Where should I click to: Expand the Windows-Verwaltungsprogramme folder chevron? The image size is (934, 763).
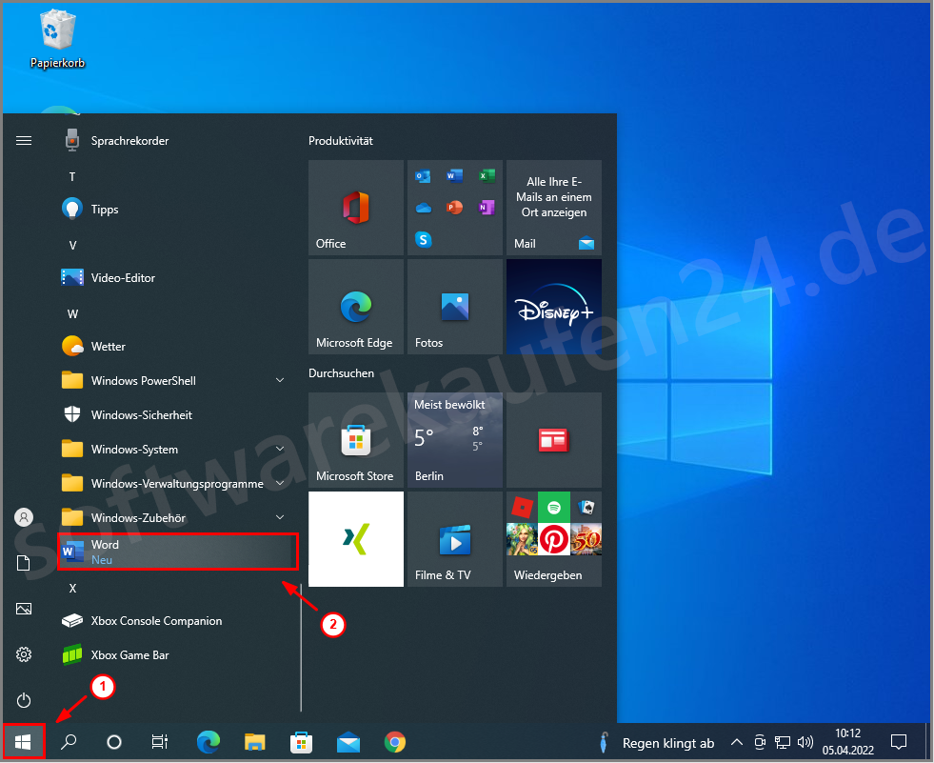[280, 483]
